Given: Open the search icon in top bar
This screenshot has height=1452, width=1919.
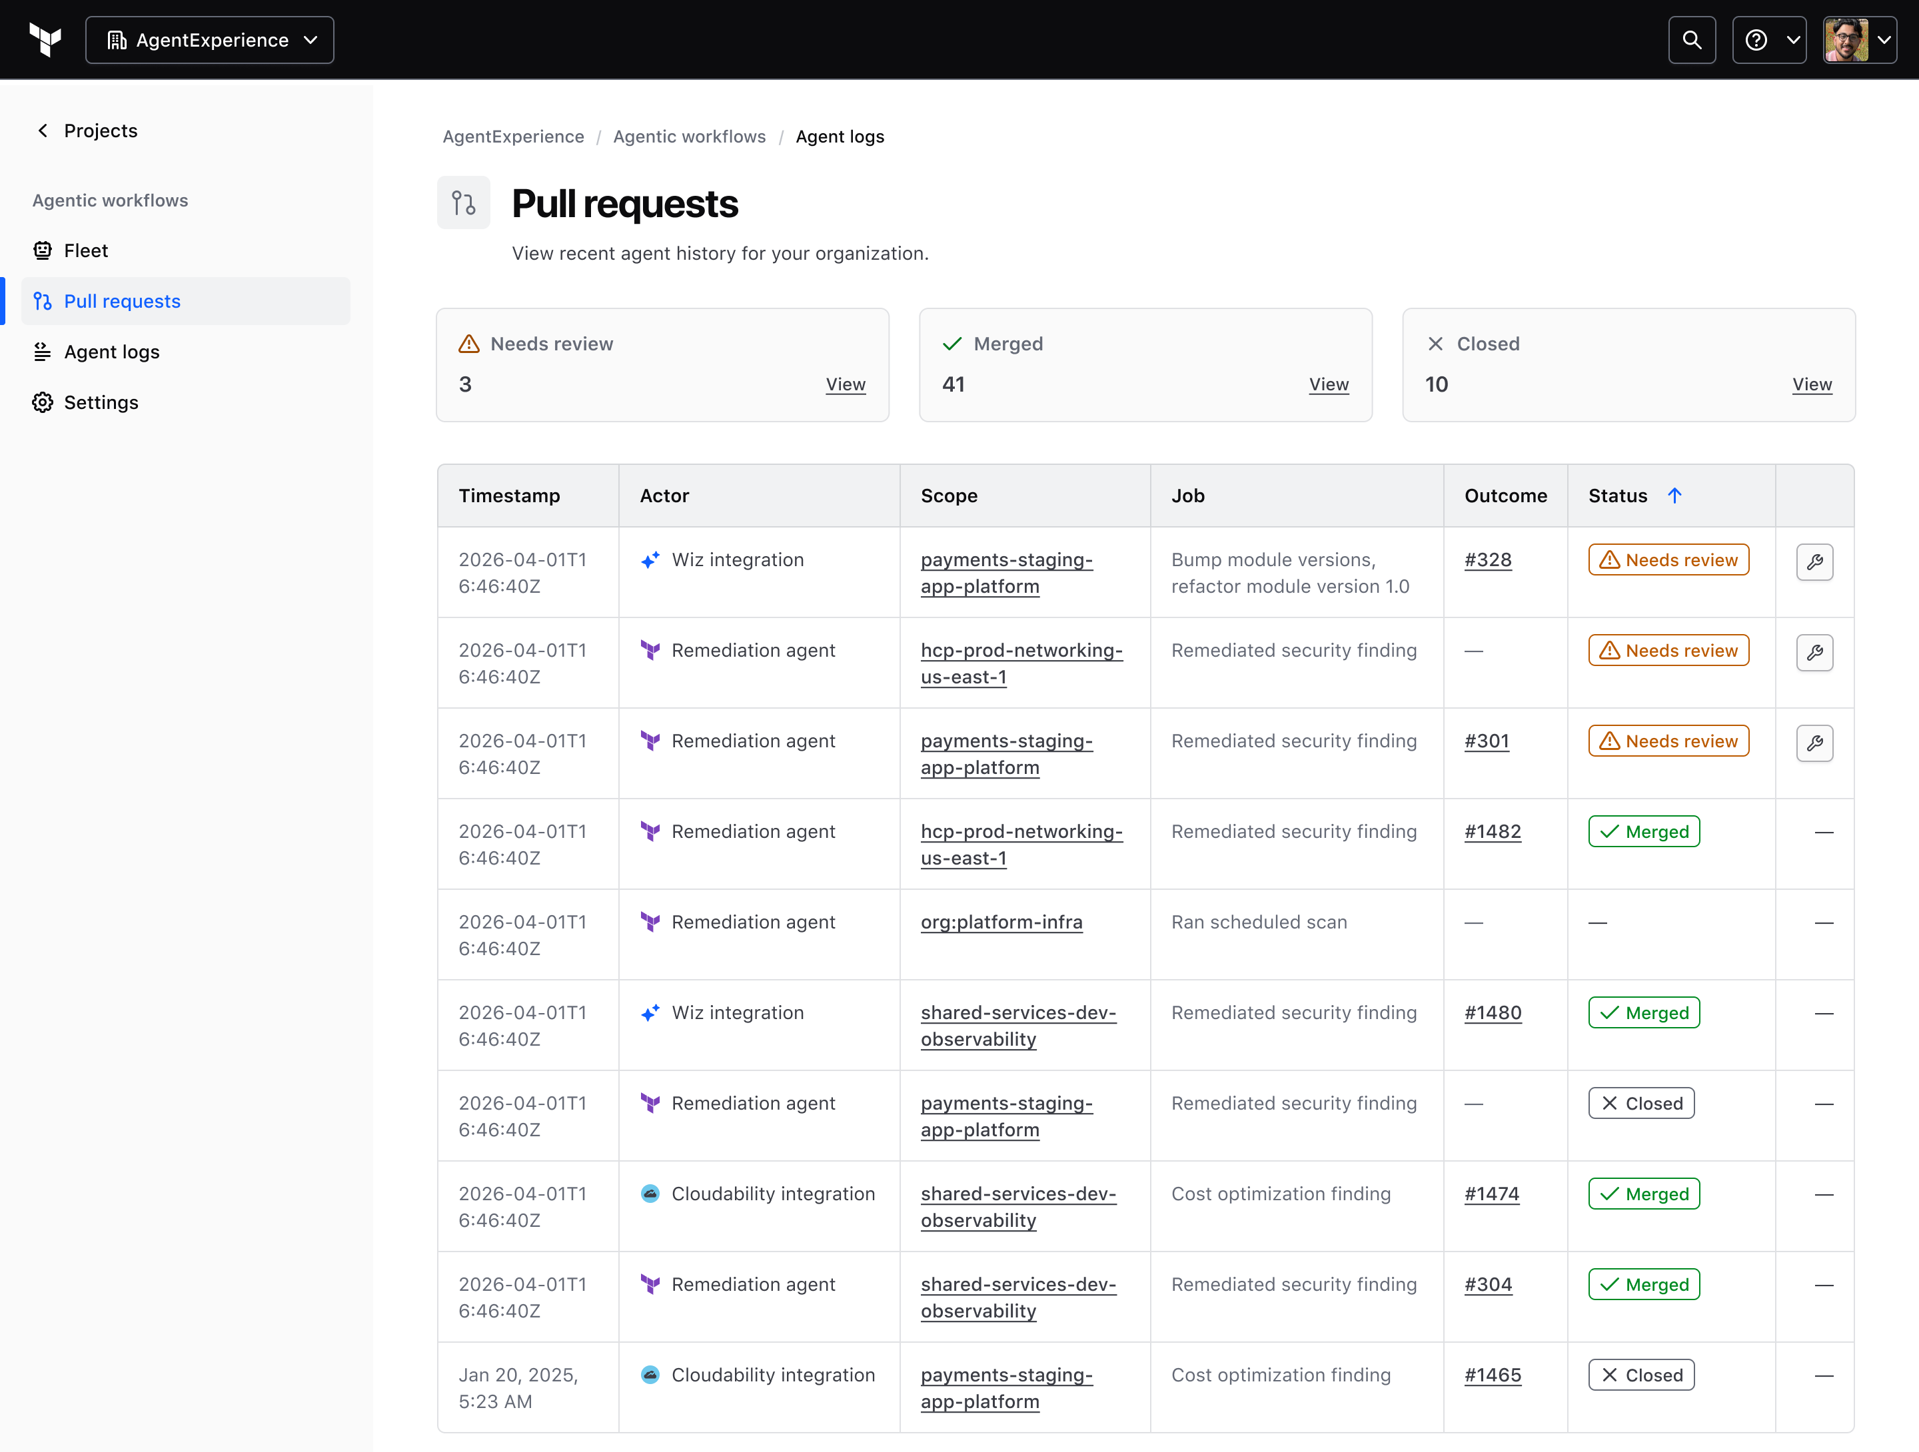Looking at the screenshot, I should click(x=1691, y=40).
